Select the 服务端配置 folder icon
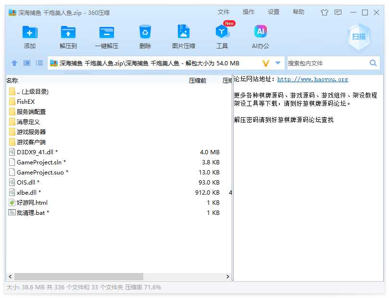The image size is (389, 298). point(12,112)
